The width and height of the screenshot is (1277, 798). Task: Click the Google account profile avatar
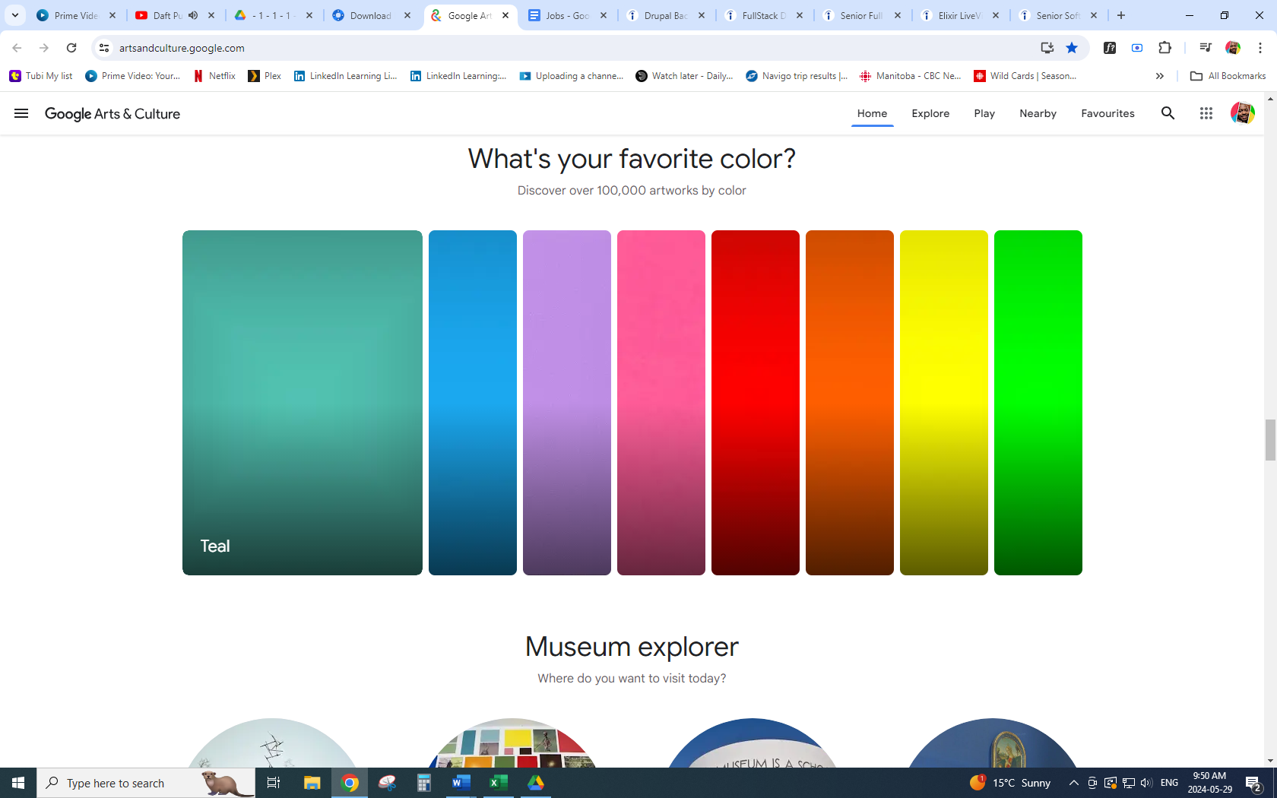(x=1242, y=113)
